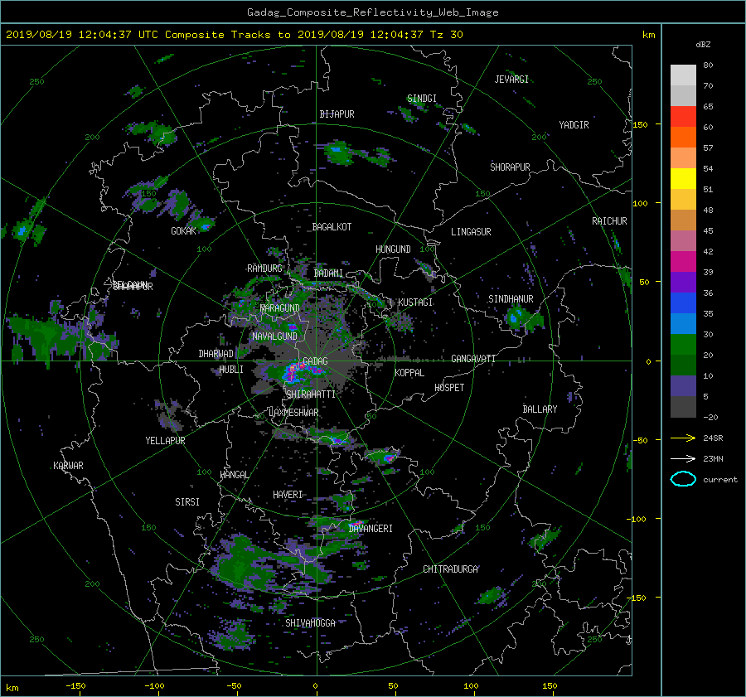The width and height of the screenshot is (746, 697).
Task: Click the SIRSI city label
Action: tap(187, 502)
